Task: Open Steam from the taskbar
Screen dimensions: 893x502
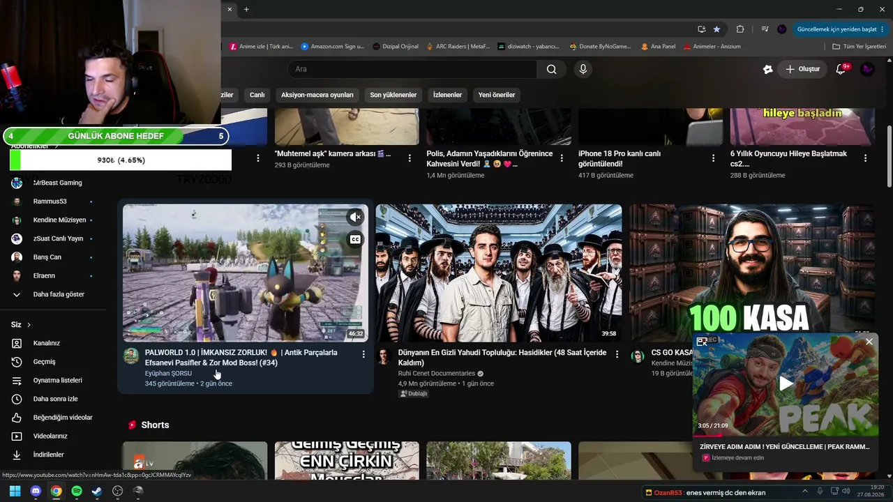Action: point(97,491)
